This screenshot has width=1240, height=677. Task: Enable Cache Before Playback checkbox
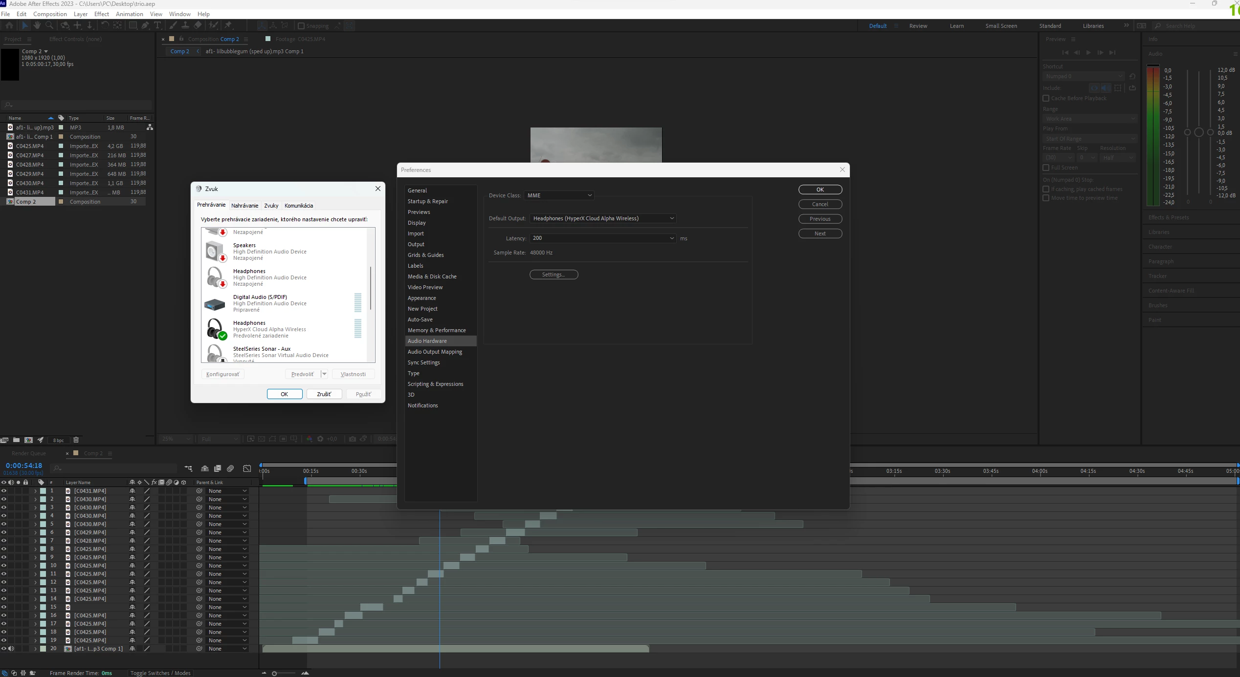pos(1046,98)
